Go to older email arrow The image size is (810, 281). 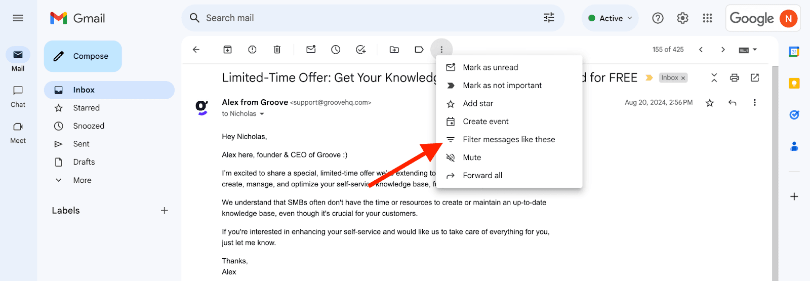[x=723, y=50]
